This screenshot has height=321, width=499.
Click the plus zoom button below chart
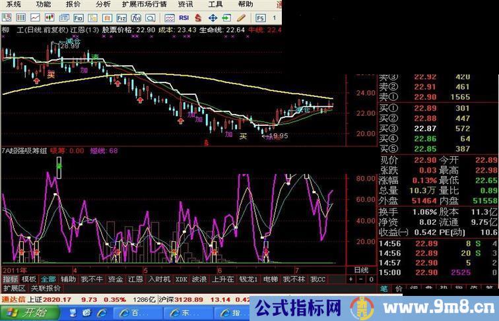pos(350,279)
